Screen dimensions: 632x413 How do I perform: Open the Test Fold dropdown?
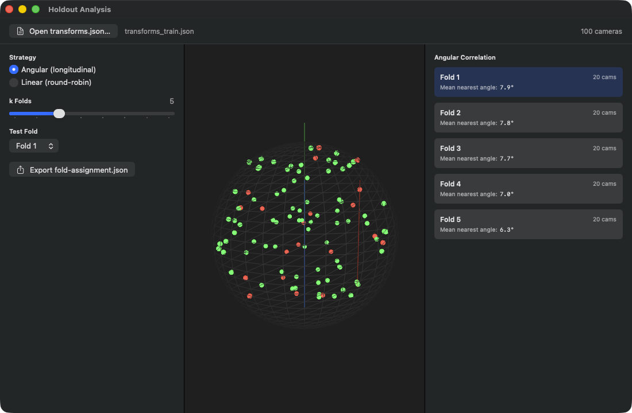pyautogui.click(x=34, y=146)
